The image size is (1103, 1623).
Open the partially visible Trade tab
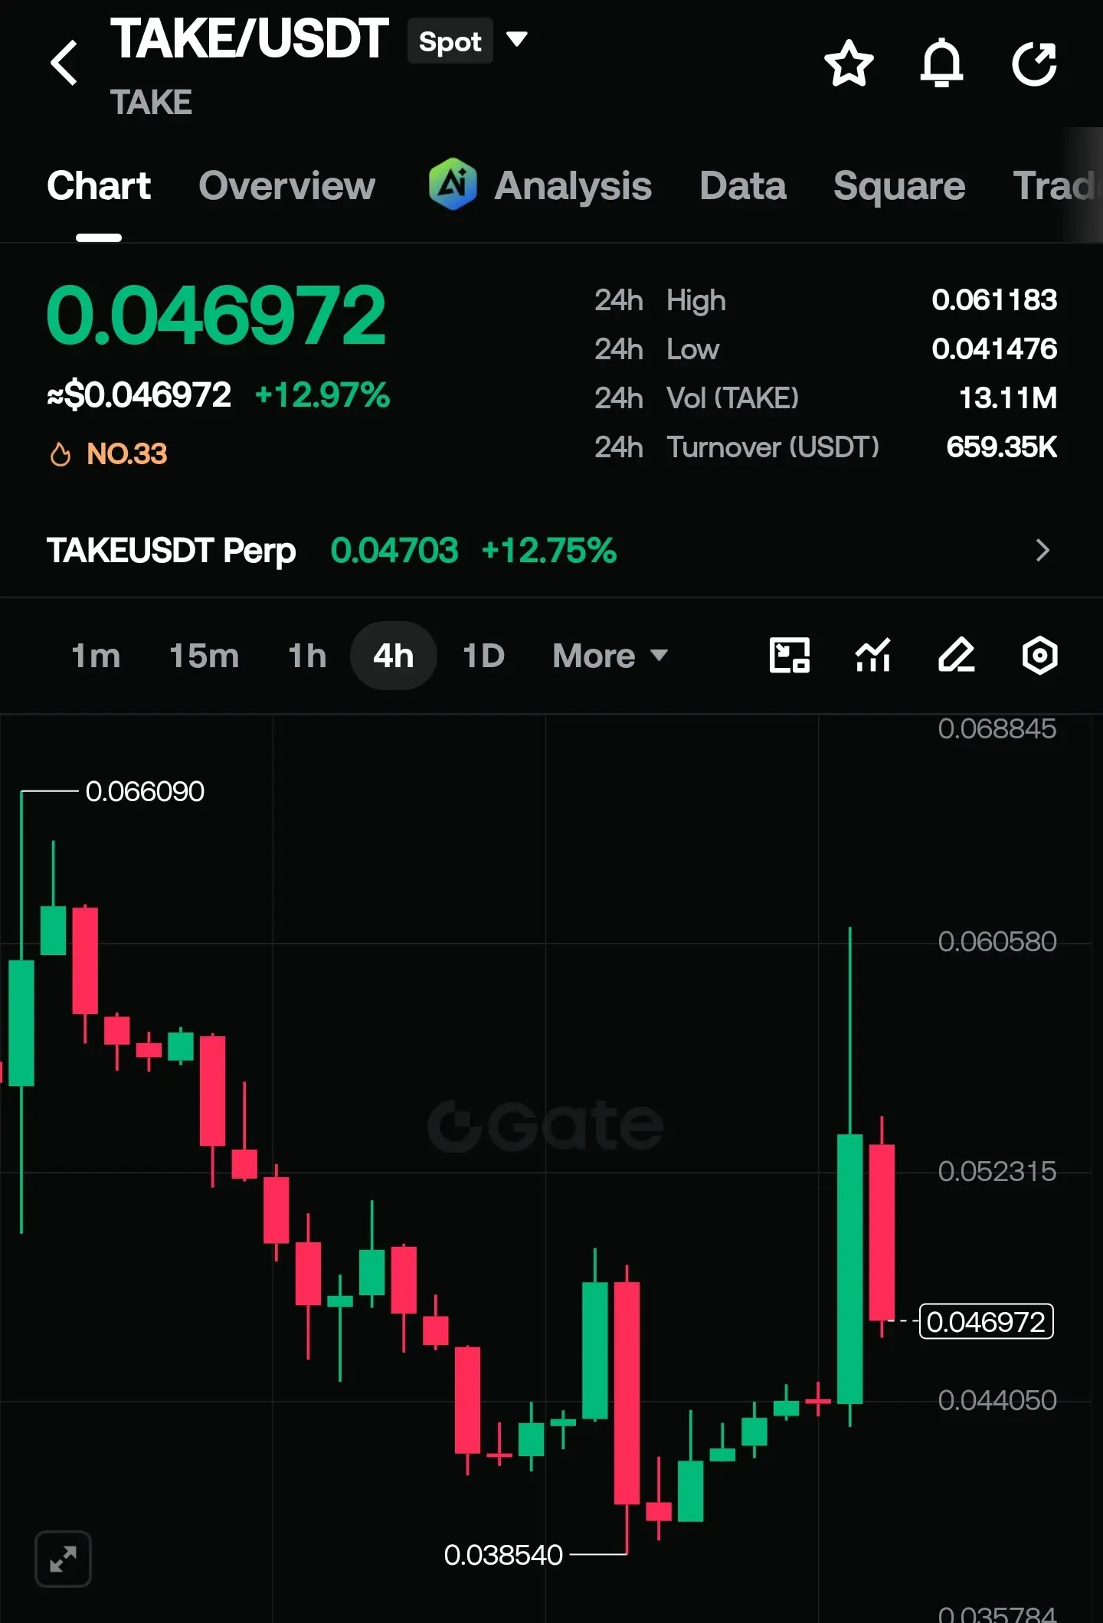click(x=1057, y=185)
